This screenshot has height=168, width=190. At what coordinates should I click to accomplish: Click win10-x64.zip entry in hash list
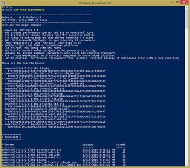[34, 89]
